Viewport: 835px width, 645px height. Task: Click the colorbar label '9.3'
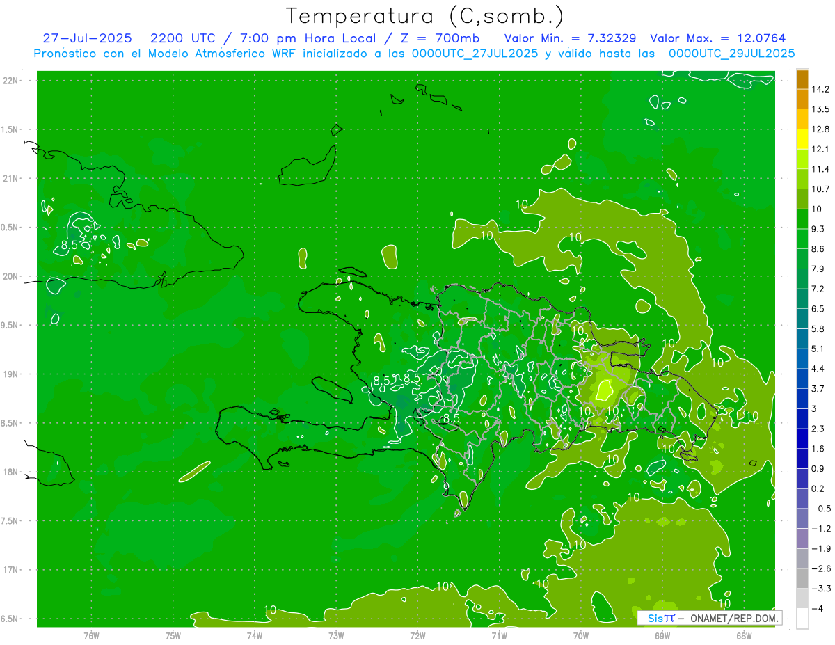tap(818, 229)
